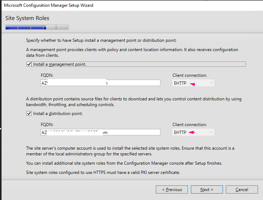Click the Microsoft Configuration Manager Setup Wizard title
The width and height of the screenshot is (263, 200).
tap(49, 5)
